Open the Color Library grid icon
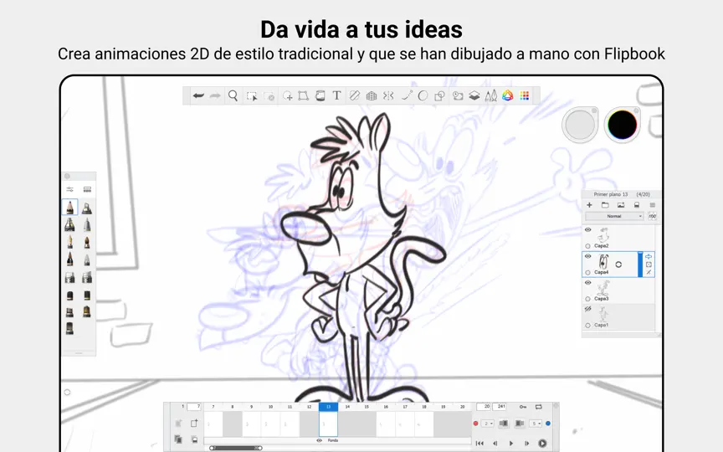Image resolution: width=723 pixels, height=452 pixels. 525,95
